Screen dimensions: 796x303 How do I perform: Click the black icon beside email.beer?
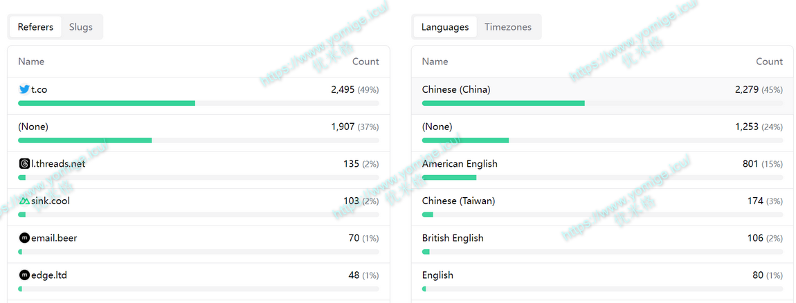(24, 238)
